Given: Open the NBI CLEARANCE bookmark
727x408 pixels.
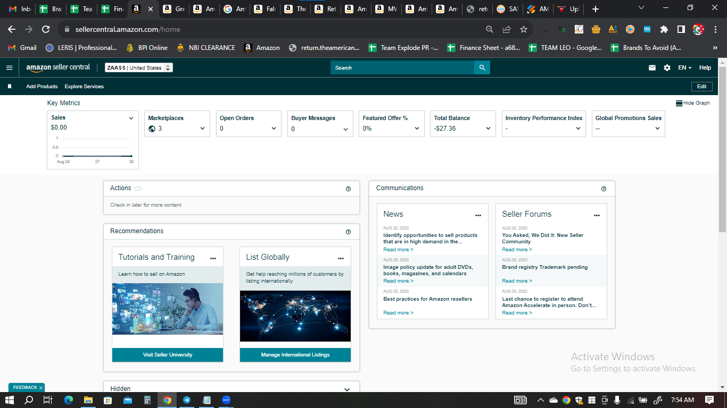Looking at the screenshot, I should [206, 48].
